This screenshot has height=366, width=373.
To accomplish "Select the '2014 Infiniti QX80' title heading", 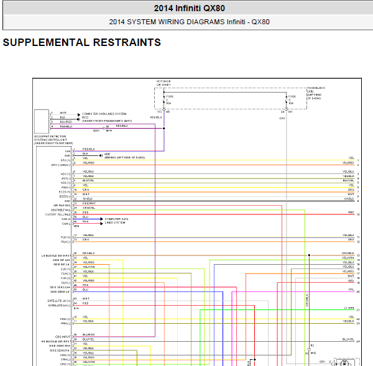I will click(189, 8).
